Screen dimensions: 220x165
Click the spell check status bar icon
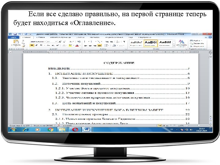58,126
